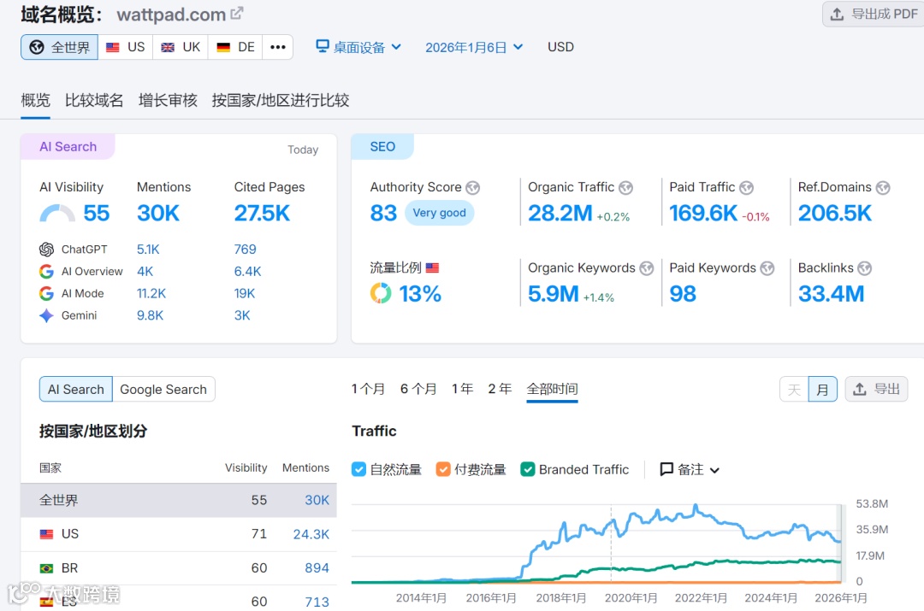Open the 30K Mentions total link
This screenshot has width=924, height=611.
pyautogui.click(x=158, y=213)
